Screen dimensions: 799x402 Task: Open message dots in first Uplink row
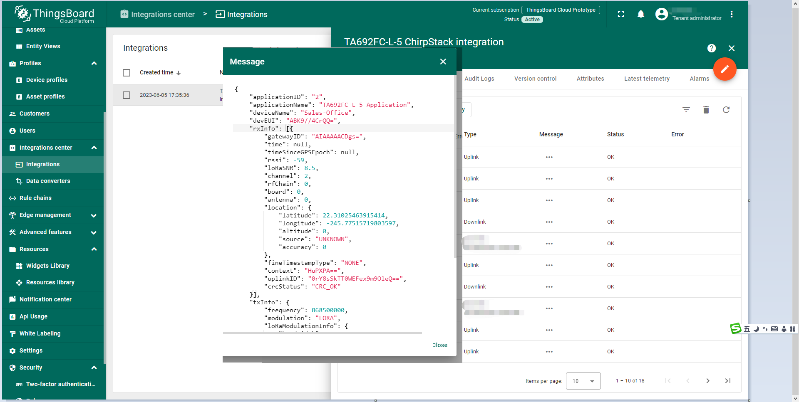coord(549,157)
